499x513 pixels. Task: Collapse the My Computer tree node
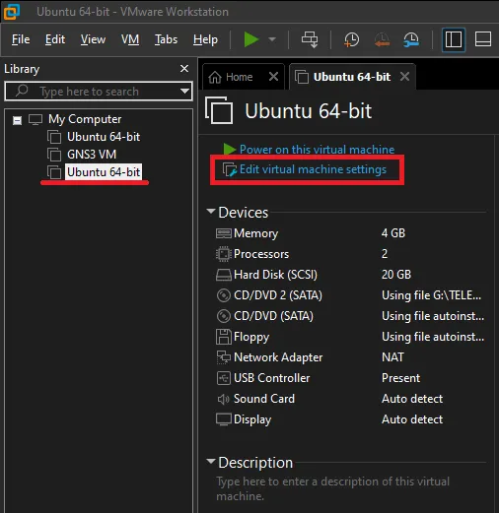tap(17, 120)
